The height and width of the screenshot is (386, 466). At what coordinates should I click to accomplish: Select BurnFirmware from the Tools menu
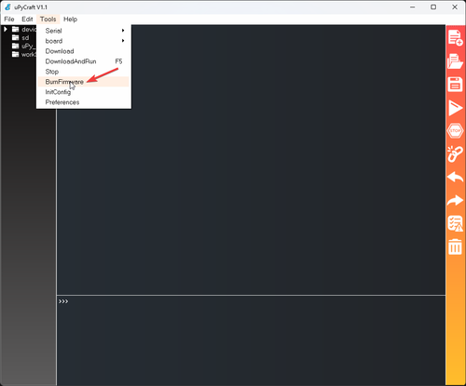point(83,82)
